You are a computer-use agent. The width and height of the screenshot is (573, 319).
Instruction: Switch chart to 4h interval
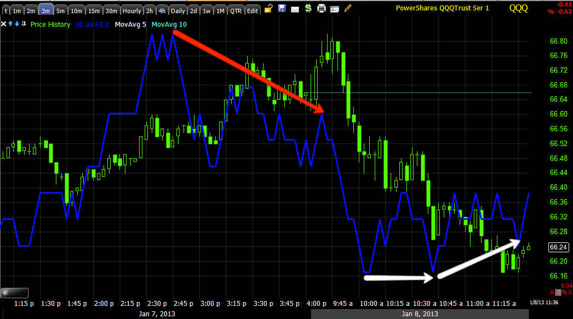(162, 10)
